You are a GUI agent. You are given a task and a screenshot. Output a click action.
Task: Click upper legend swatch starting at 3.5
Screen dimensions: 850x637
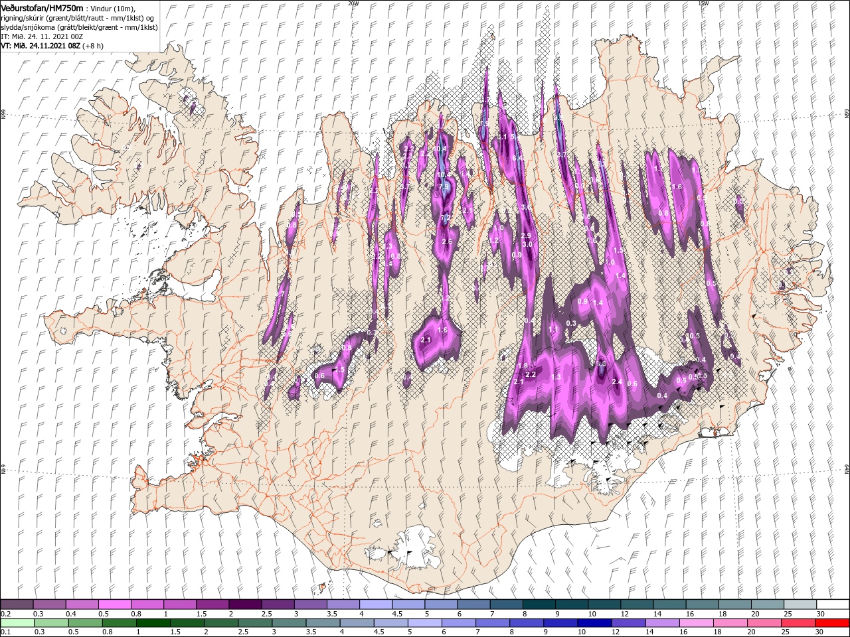click(x=343, y=604)
